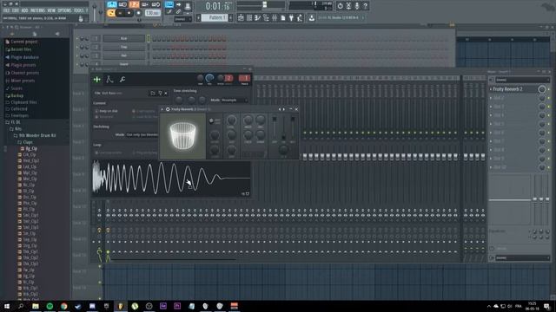Image resolution: width=556 pixels, height=312 pixels.
Task: Toggle Keep on disk checkbox
Action: (x=96, y=111)
